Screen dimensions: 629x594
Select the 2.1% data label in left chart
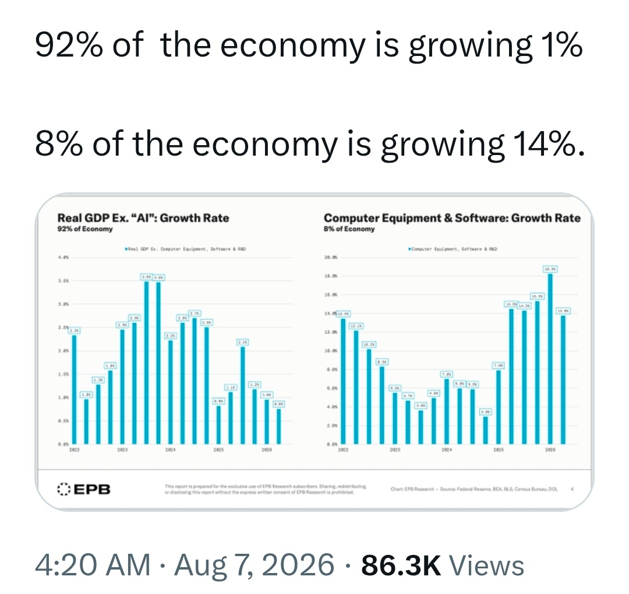coord(243,342)
